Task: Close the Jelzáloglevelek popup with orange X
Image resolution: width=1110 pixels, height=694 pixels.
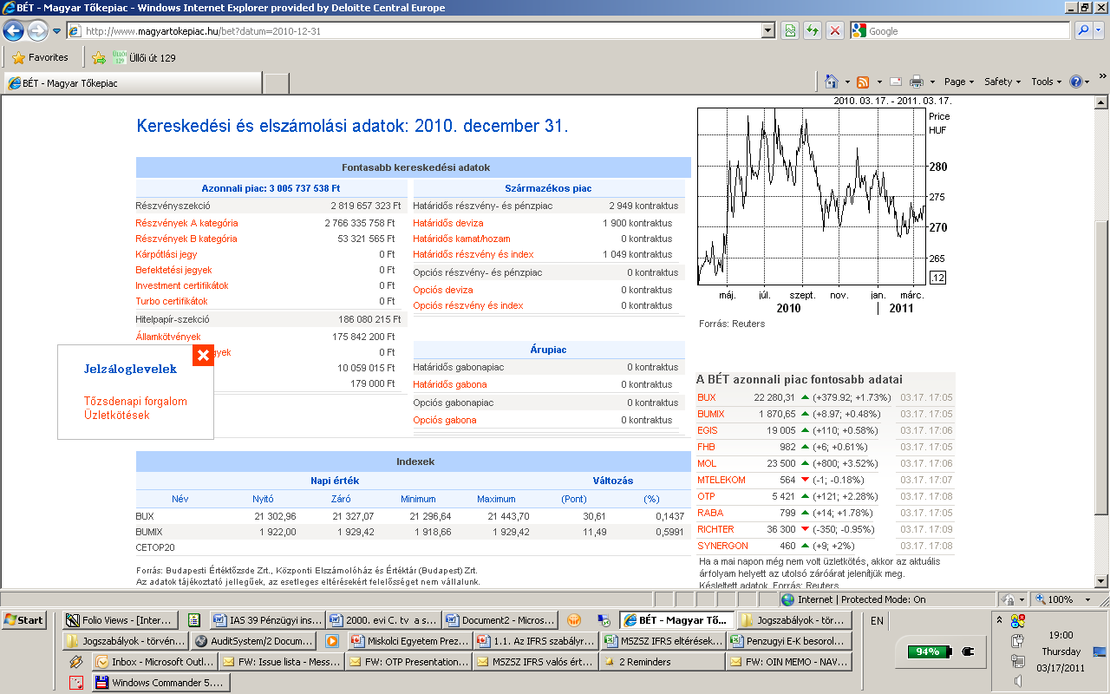Action: [x=203, y=356]
